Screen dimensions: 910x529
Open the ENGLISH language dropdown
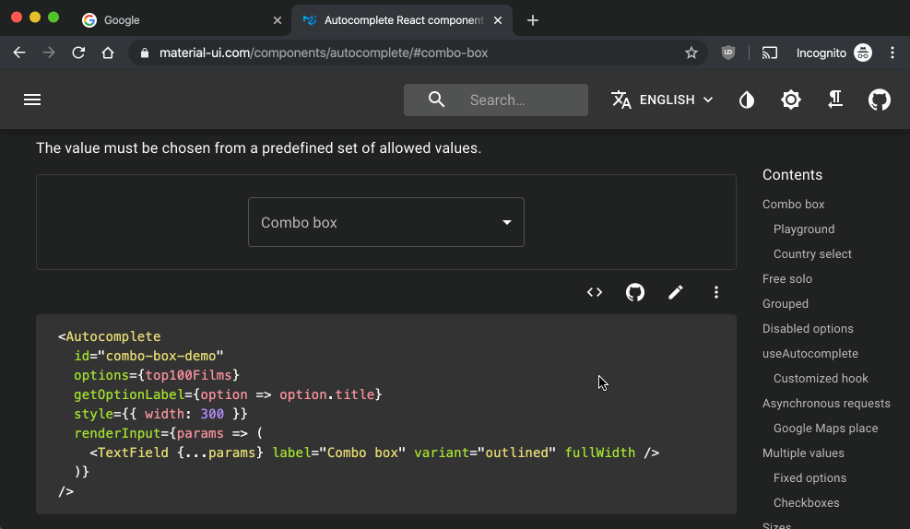(662, 100)
